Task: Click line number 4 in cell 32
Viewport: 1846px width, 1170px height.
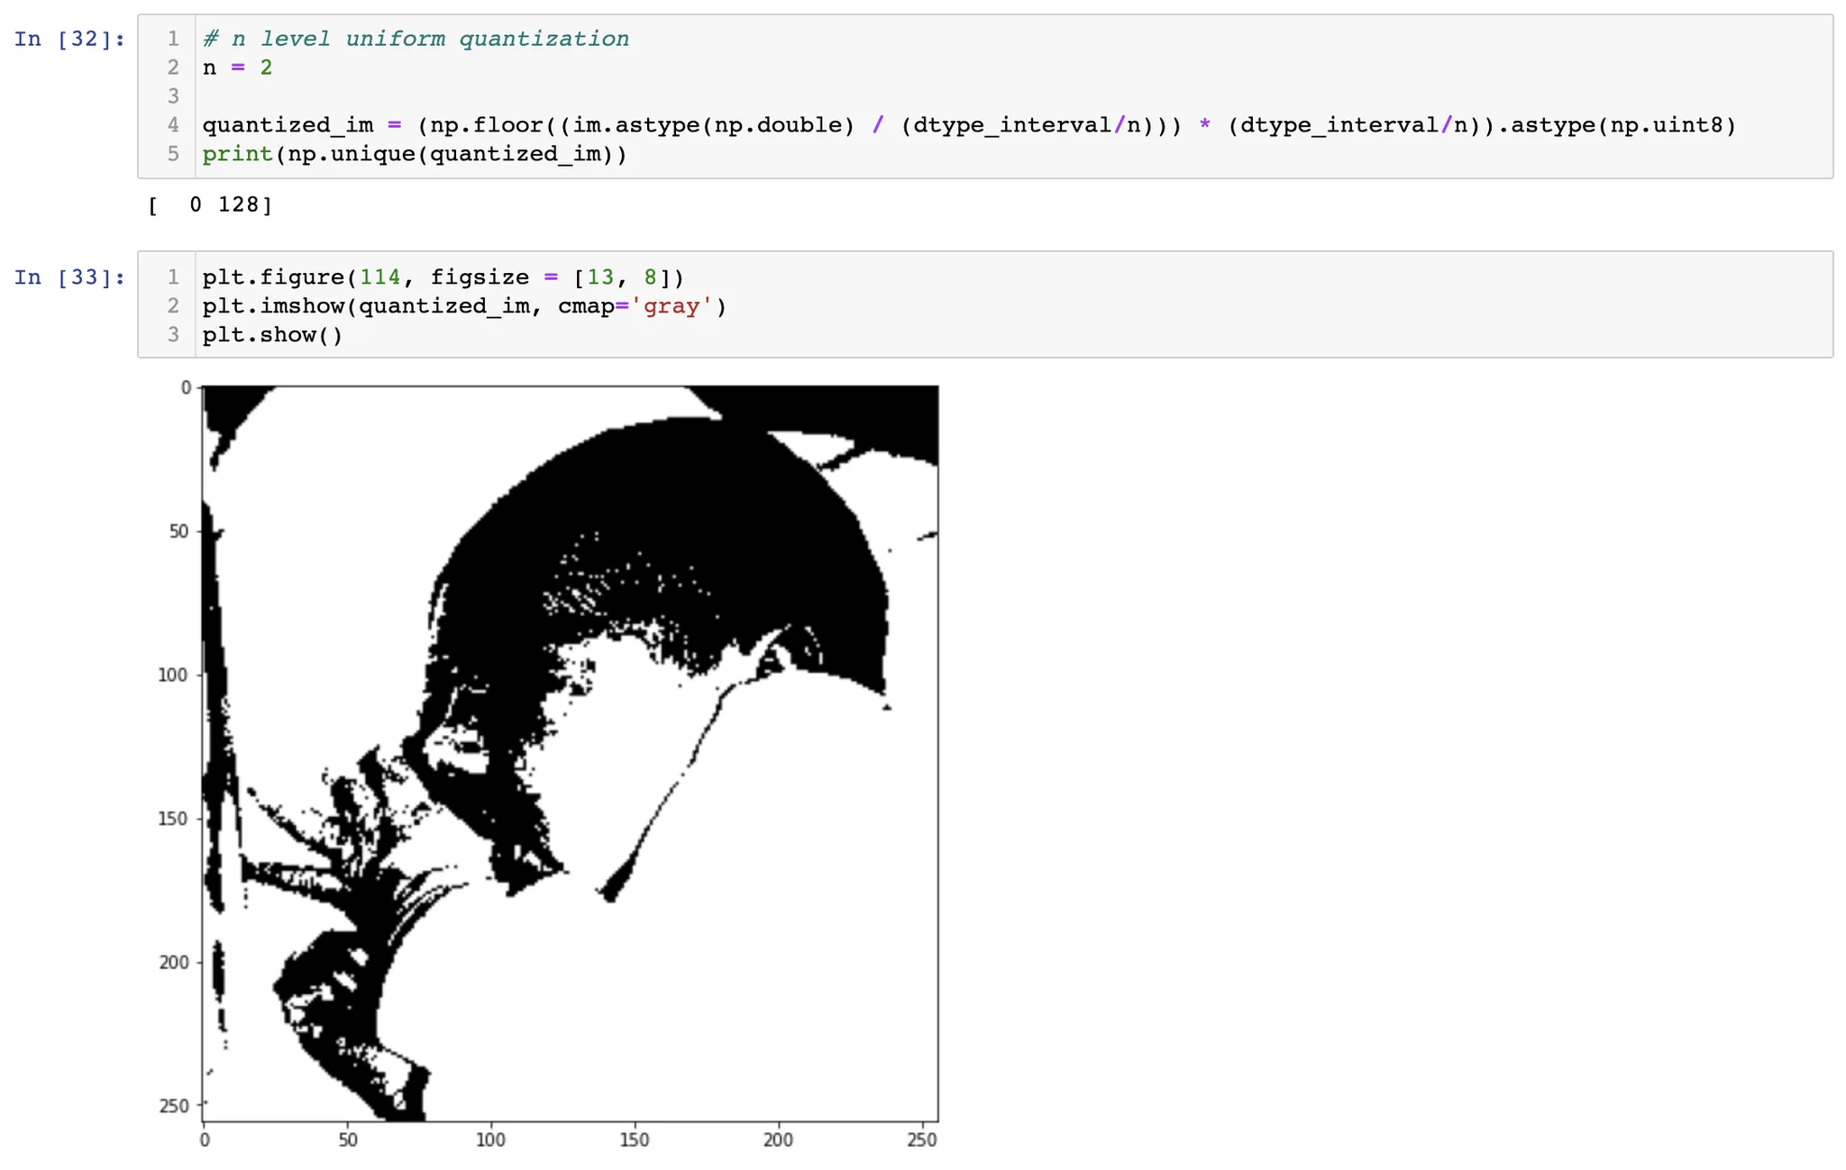Action: [173, 125]
